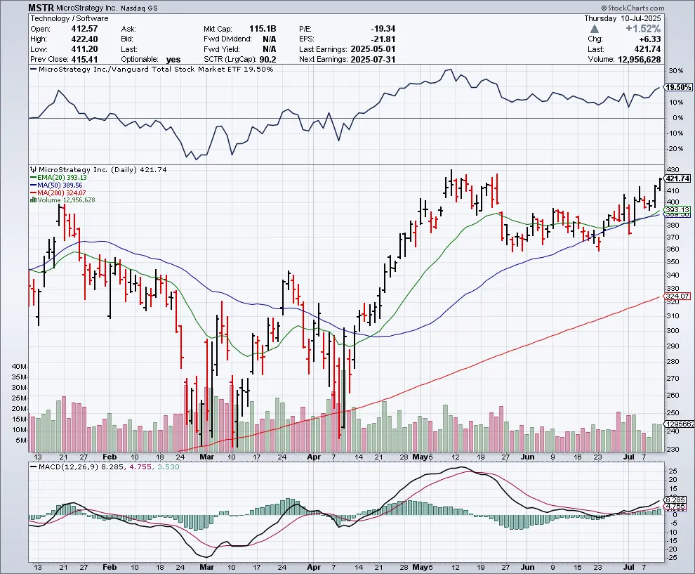Click the +1.52% percent change
Screen dimensions: 695x574
(x=643, y=29)
